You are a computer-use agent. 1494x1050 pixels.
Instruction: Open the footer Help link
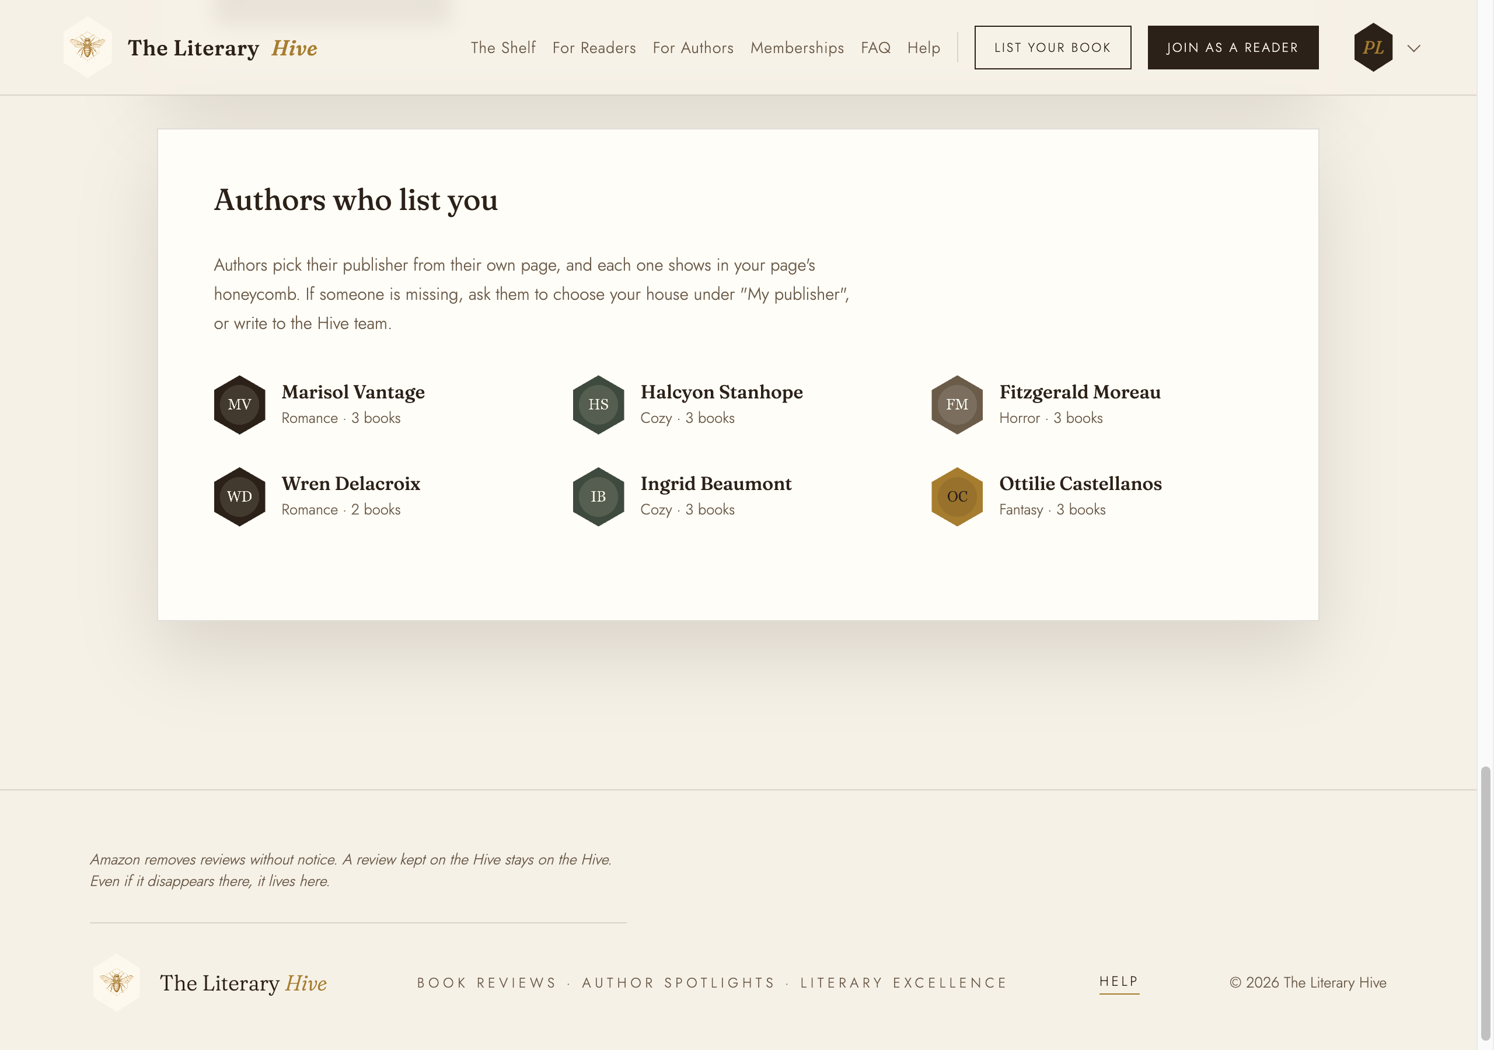pos(1119,982)
